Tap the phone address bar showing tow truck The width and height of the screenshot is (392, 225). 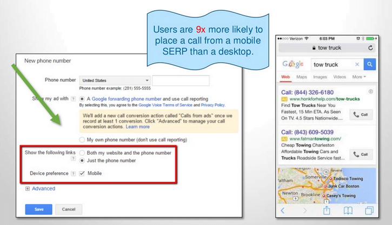click(327, 47)
